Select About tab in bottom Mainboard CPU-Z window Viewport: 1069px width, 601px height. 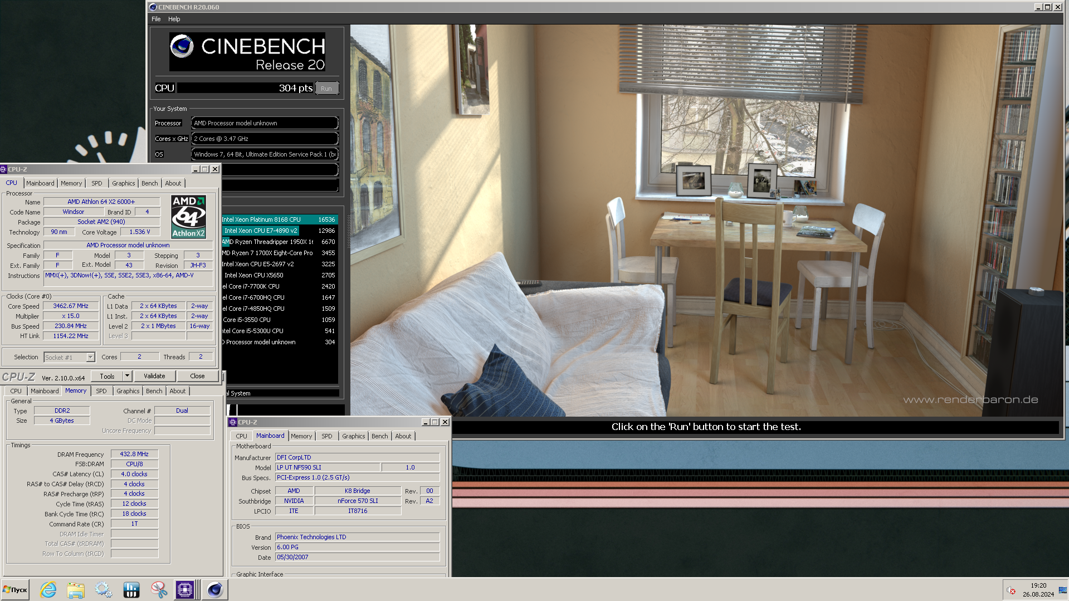pos(403,436)
